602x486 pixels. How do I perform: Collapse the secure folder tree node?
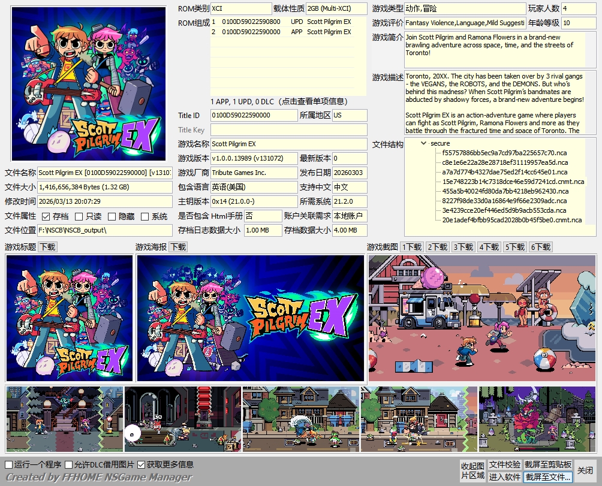(x=424, y=143)
